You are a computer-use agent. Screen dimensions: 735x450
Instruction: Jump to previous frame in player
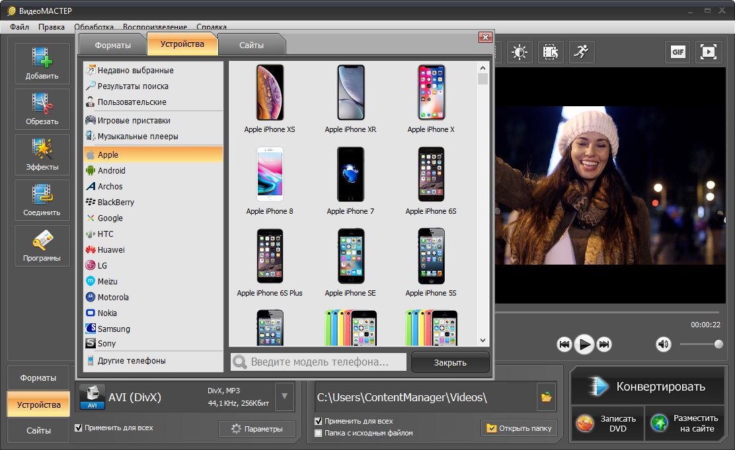[x=564, y=344]
